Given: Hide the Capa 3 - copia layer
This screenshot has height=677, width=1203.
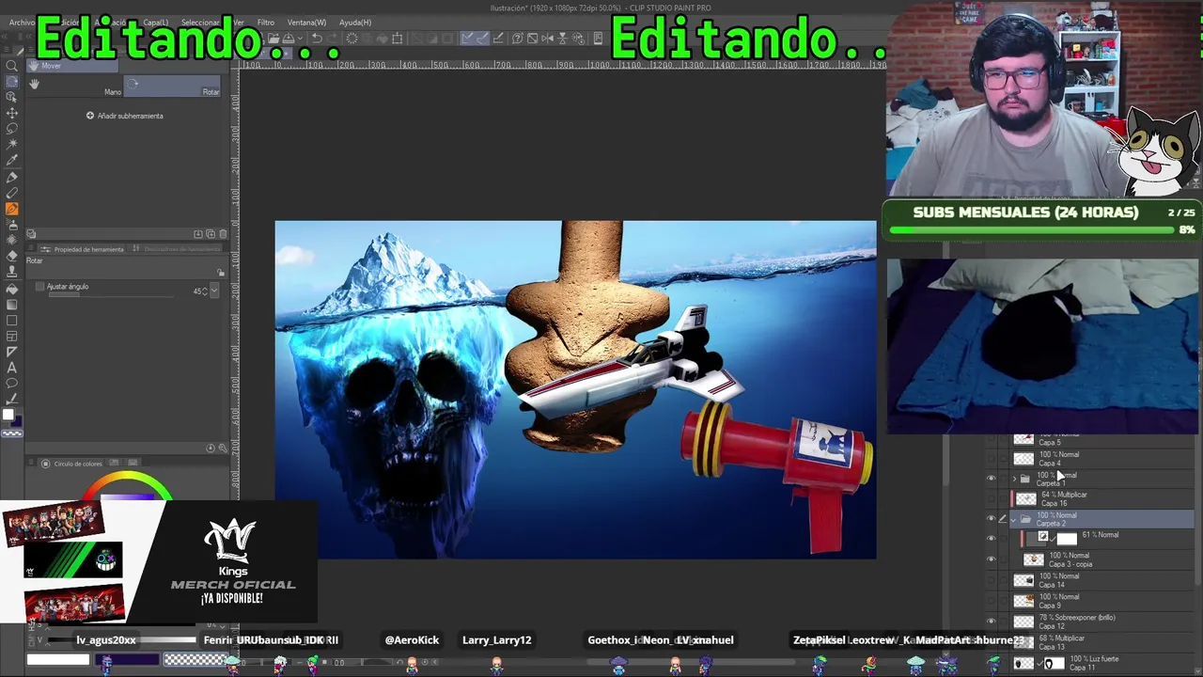Looking at the screenshot, I should [991, 559].
